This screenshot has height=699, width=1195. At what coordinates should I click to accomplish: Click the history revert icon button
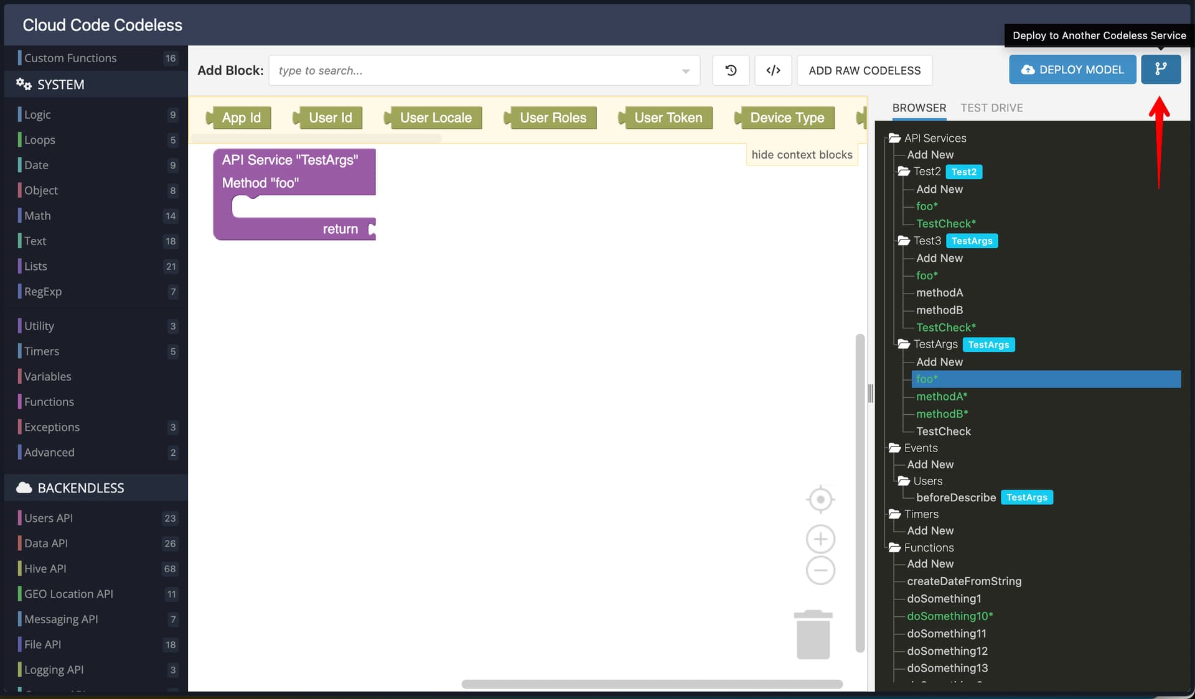[731, 70]
